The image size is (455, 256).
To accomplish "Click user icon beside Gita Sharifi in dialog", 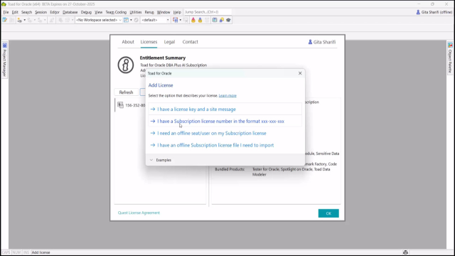I will pyautogui.click(x=310, y=42).
